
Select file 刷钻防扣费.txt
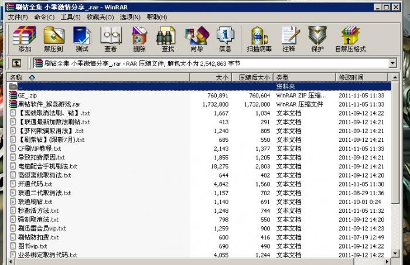tap(38, 237)
